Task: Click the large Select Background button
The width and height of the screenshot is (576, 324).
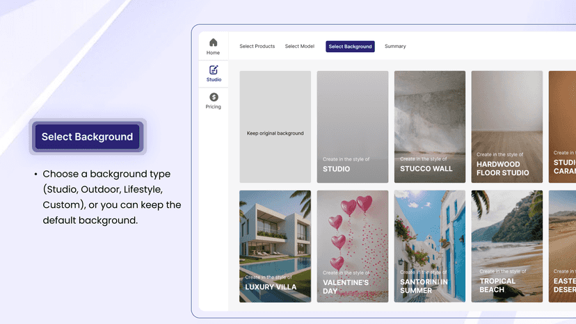Action: point(88,137)
